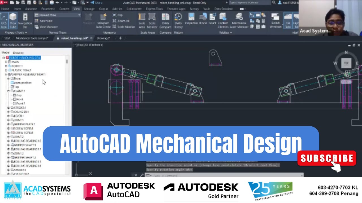The height and width of the screenshot is (203, 362).
Task: Expand the Palettes panel arrow
Action: coord(231,33)
